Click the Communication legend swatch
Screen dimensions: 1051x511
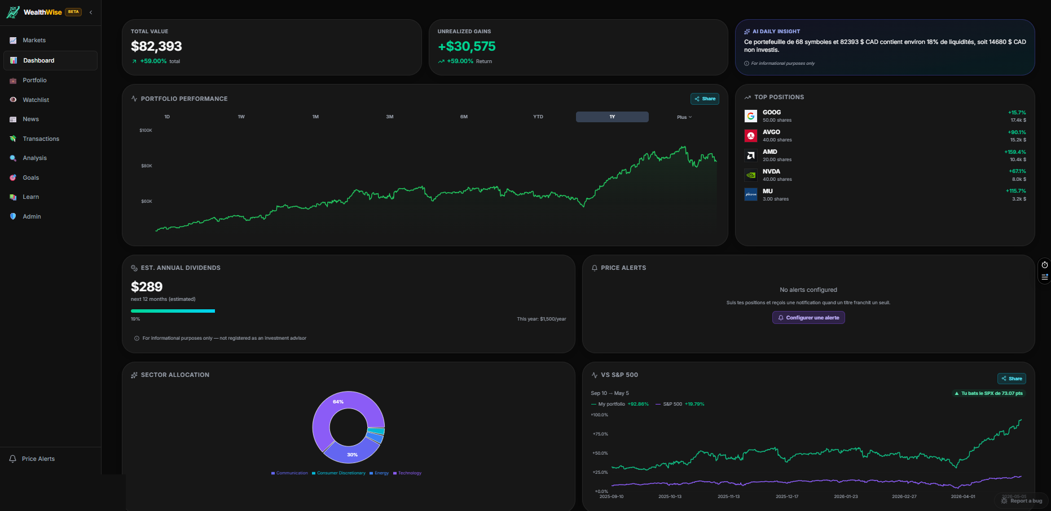click(273, 473)
